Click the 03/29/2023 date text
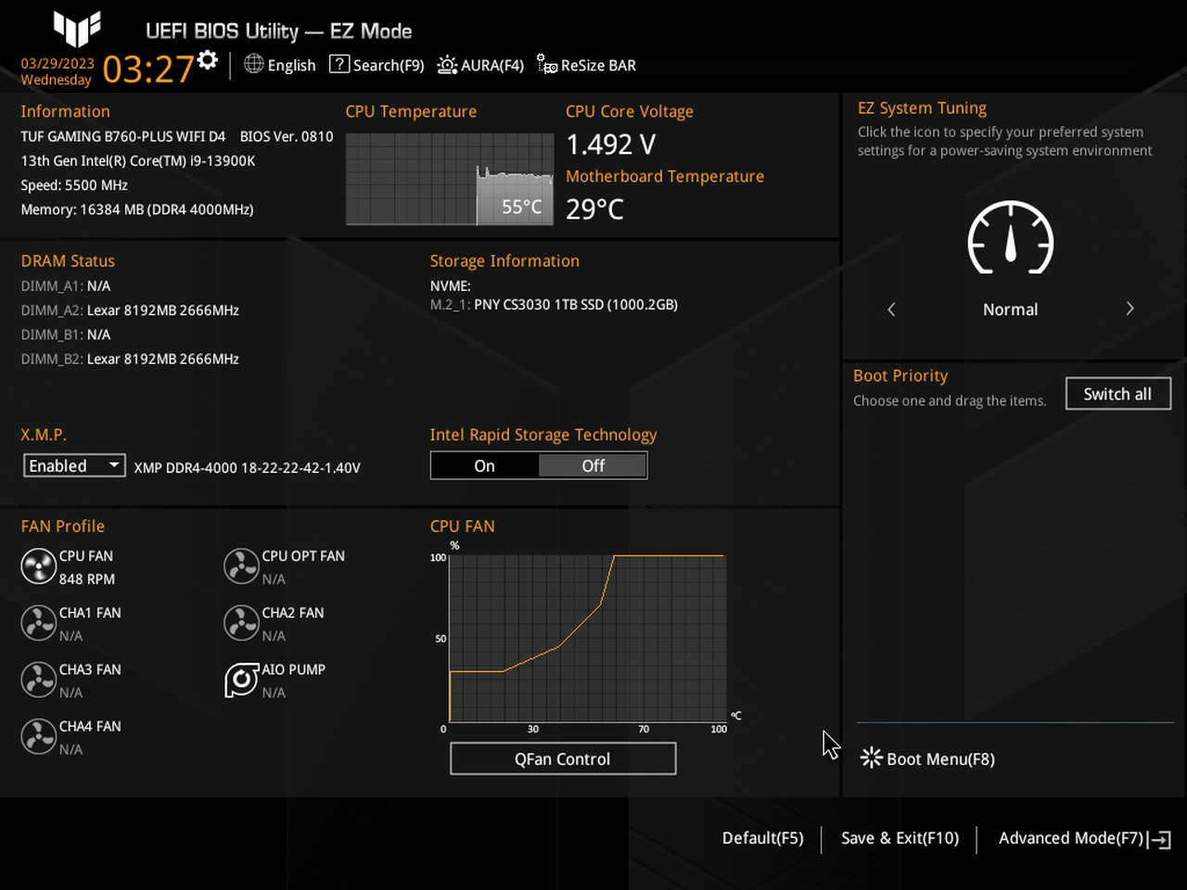This screenshot has height=890, width=1187. point(57,63)
